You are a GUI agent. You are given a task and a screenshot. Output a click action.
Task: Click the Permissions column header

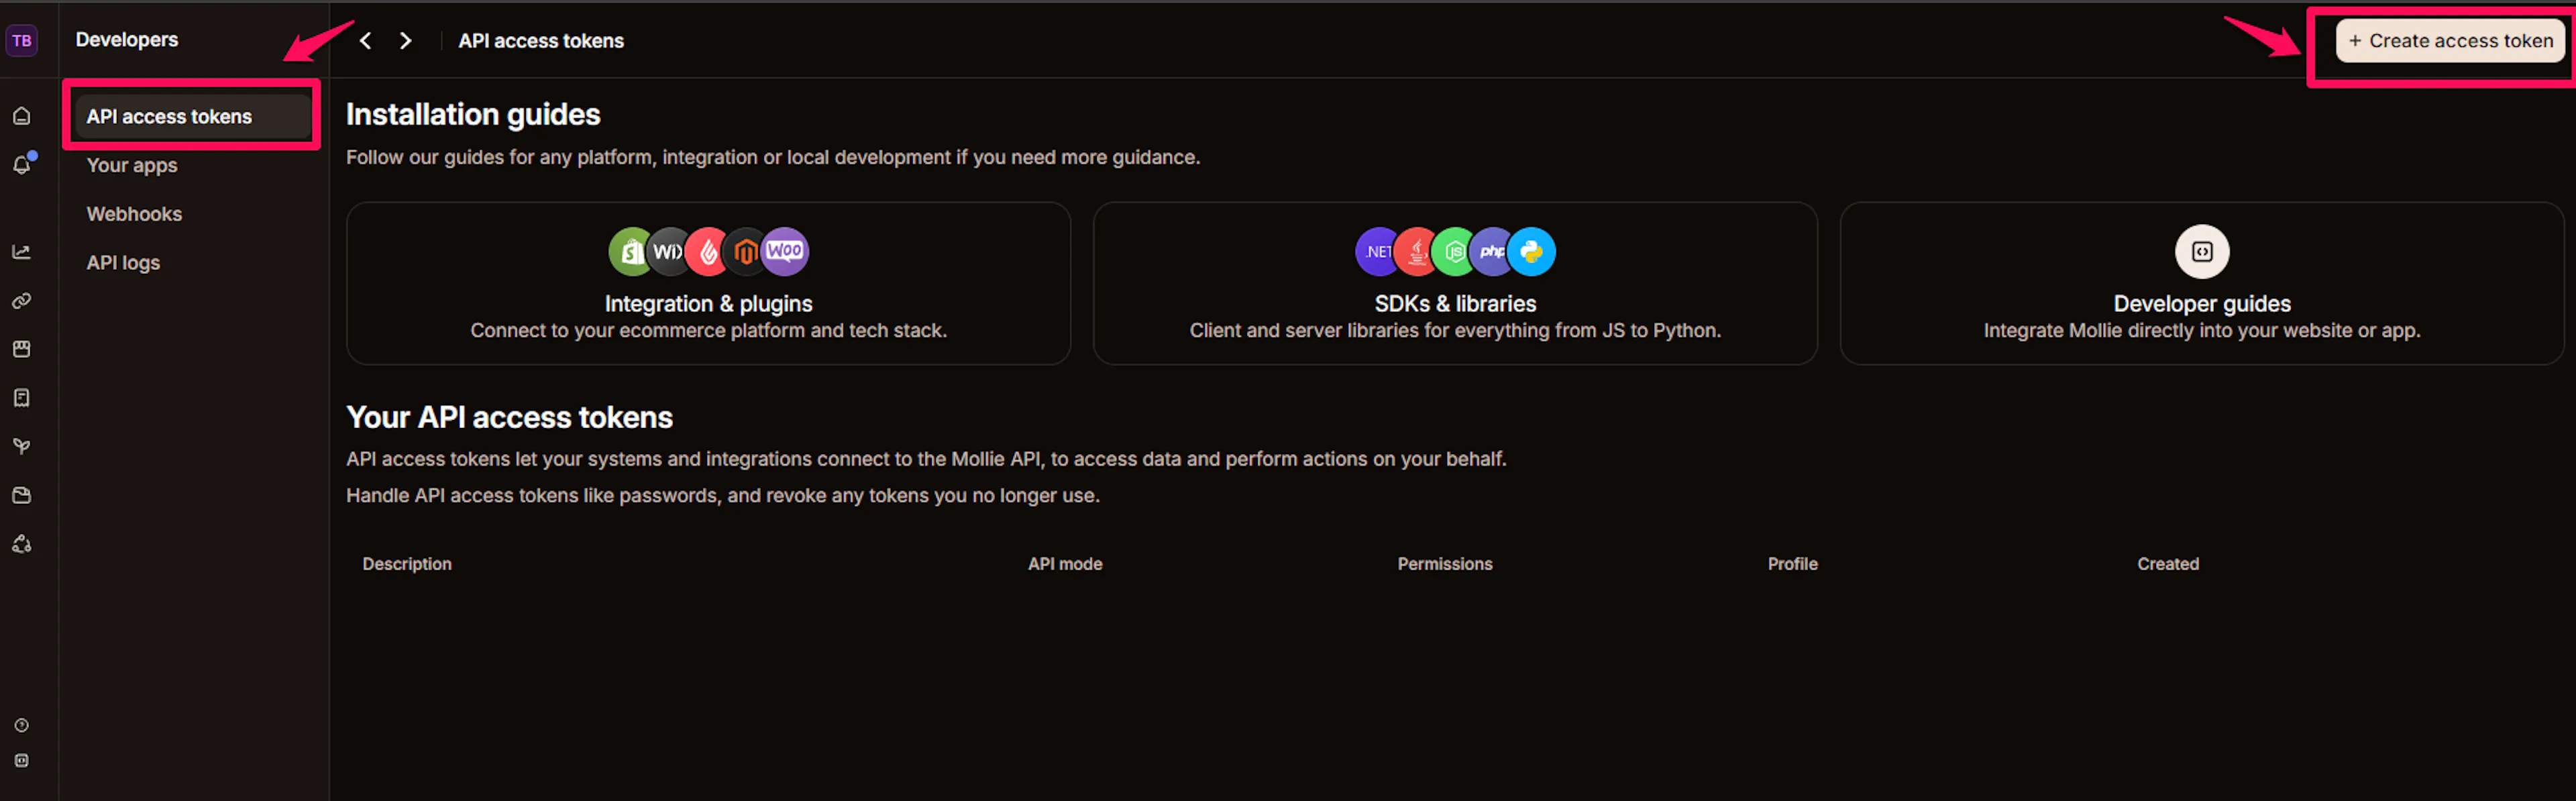[x=1445, y=564]
